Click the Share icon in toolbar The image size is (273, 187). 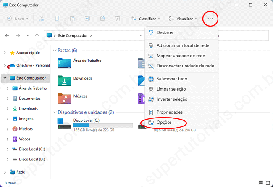click(102, 19)
